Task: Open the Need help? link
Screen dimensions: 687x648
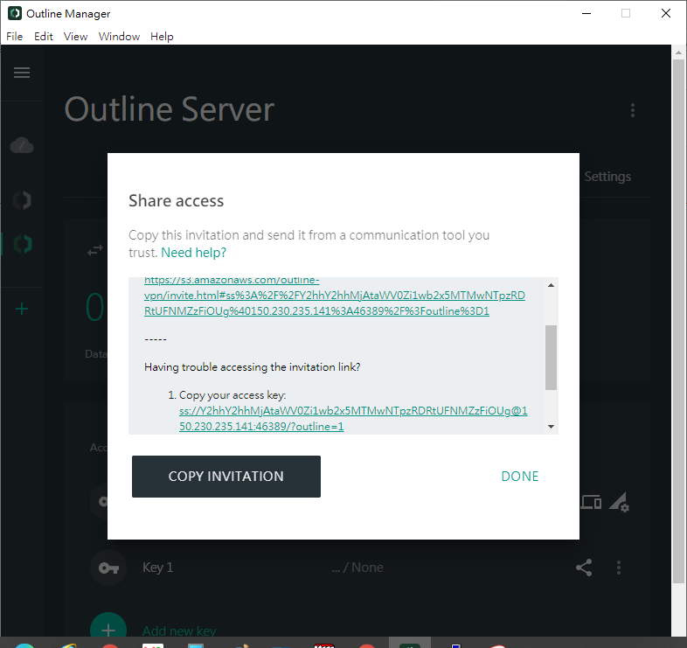Action: 194,253
